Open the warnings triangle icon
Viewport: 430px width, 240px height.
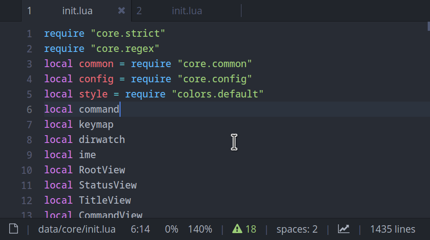(x=237, y=229)
